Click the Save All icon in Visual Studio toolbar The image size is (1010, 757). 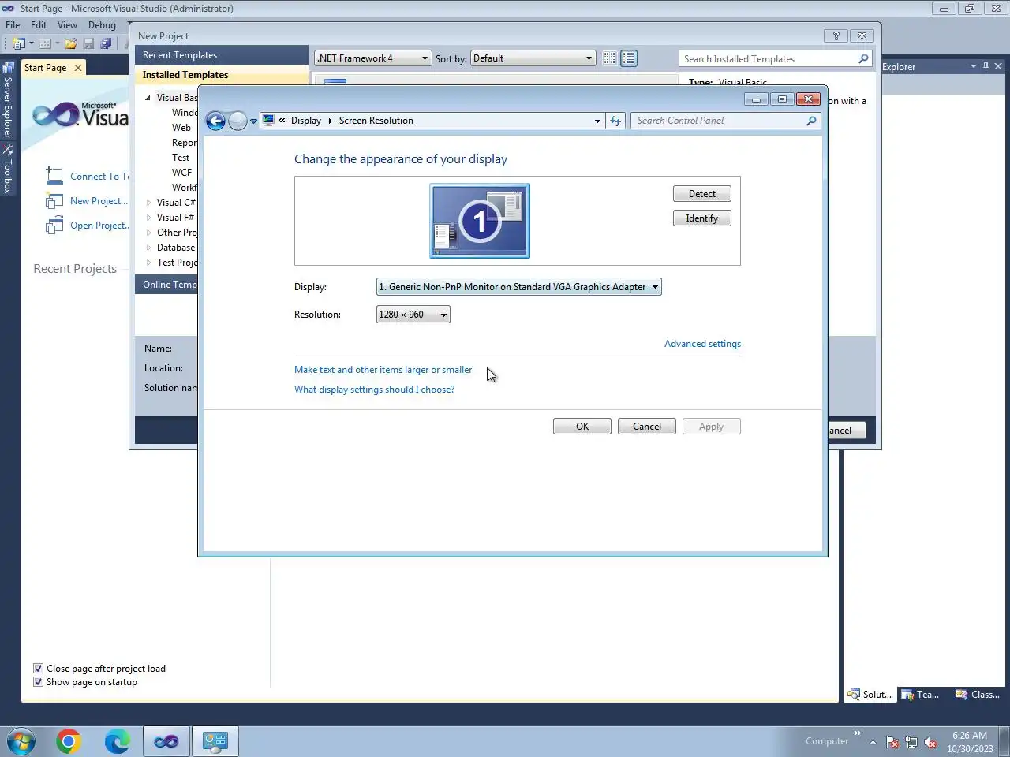point(106,43)
